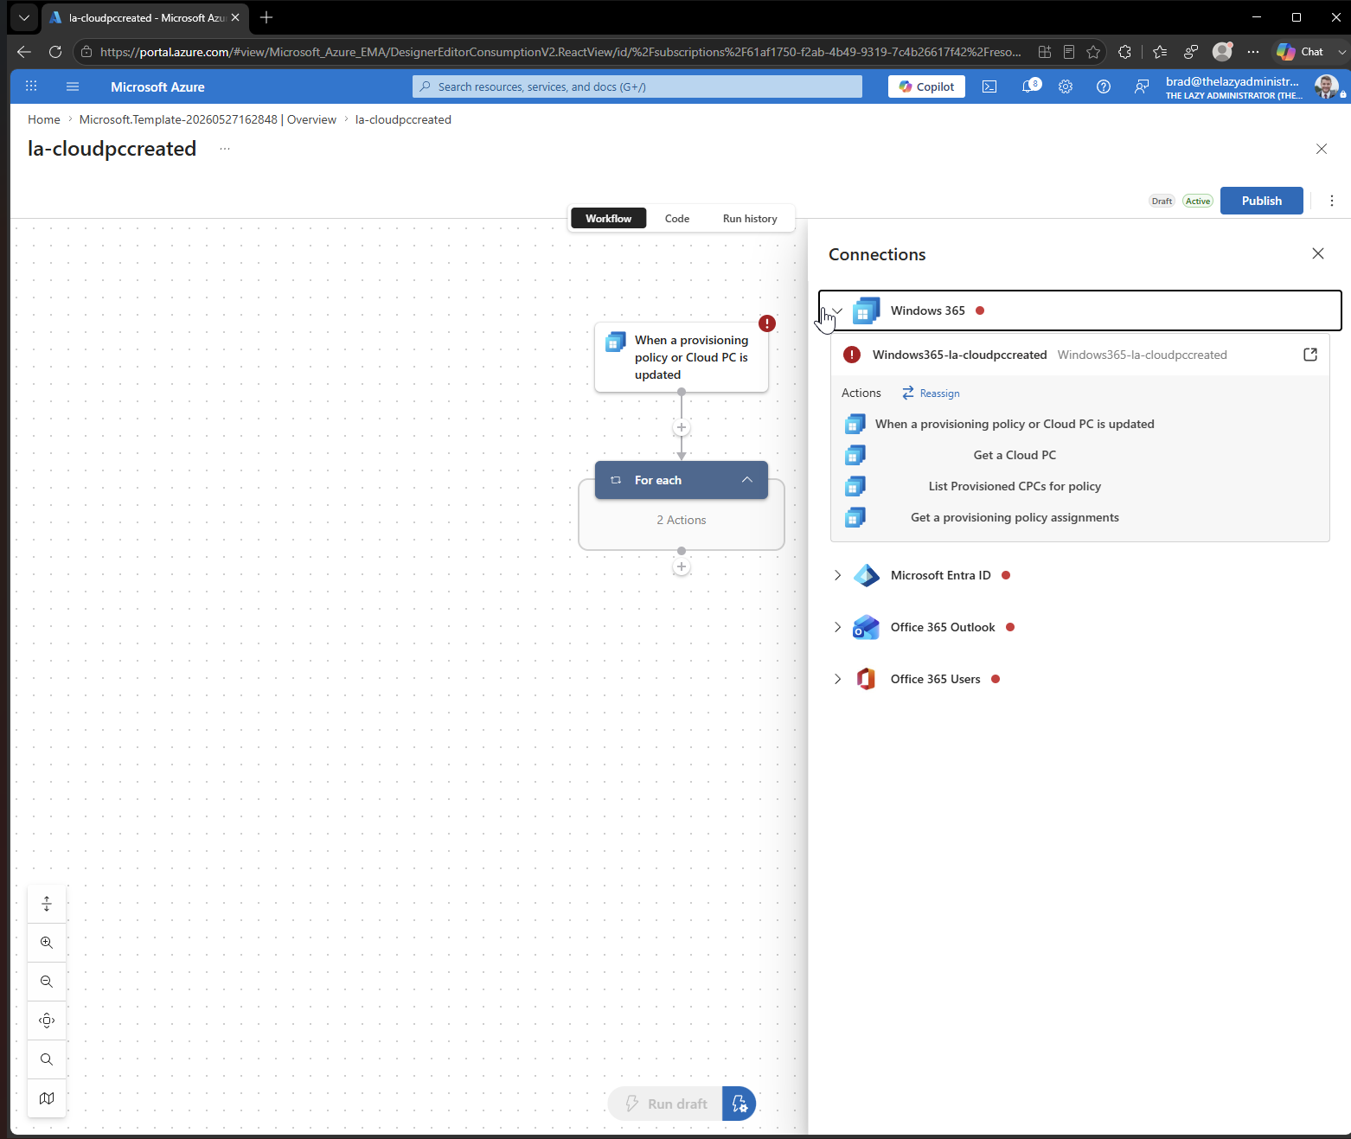This screenshot has width=1351, height=1139.
Task: Fit workflow to view
Action: point(47,1021)
